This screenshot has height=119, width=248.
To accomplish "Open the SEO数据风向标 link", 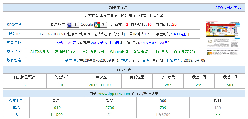I will point(228,8).
